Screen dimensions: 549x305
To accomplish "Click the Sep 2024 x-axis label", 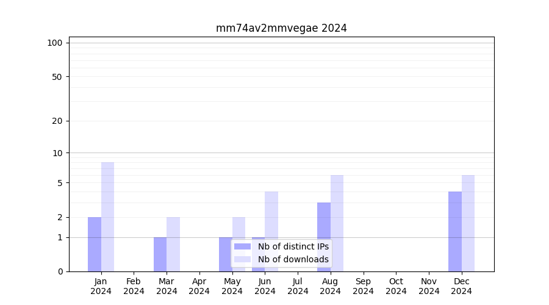I will coord(363,286).
